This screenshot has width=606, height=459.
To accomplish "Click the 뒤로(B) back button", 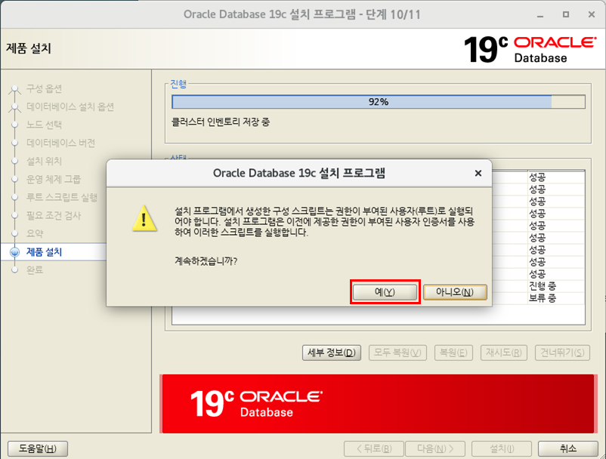I will 374,448.
